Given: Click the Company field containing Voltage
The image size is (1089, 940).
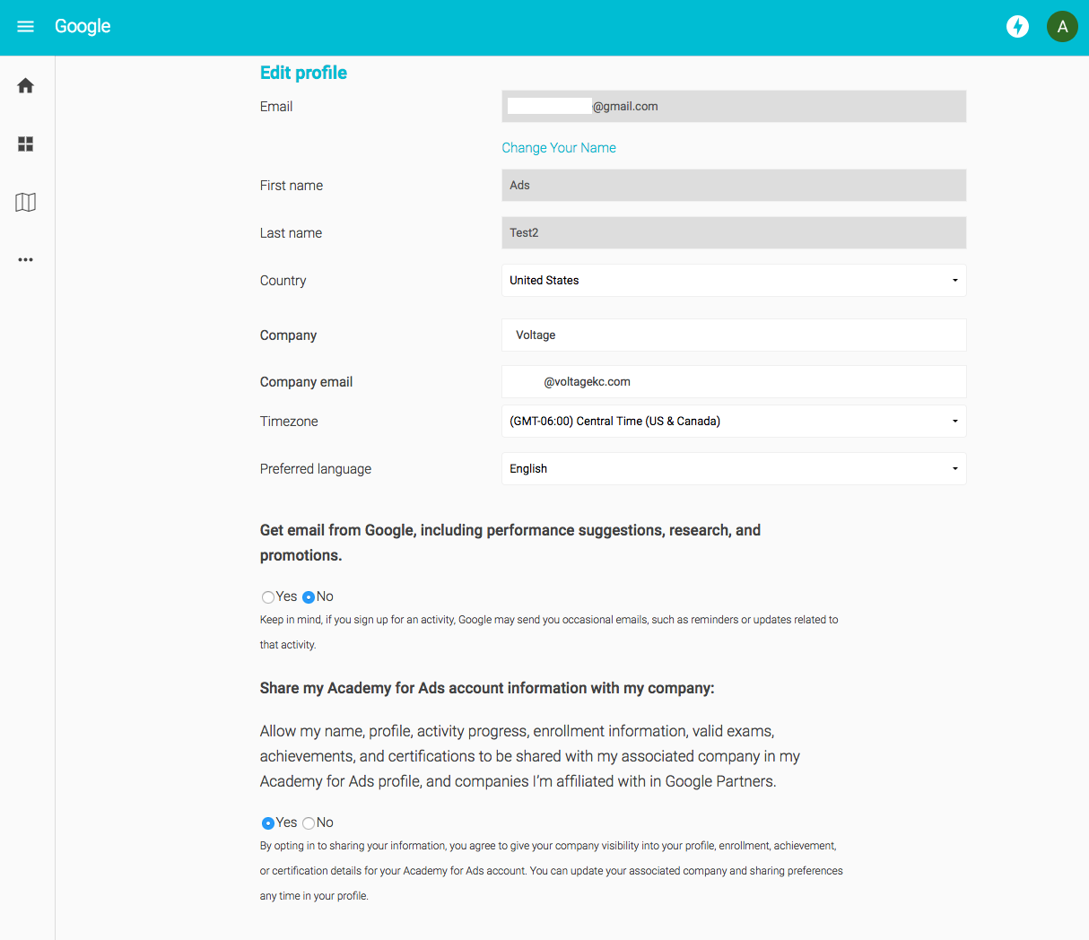Looking at the screenshot, I should (733, 335).
